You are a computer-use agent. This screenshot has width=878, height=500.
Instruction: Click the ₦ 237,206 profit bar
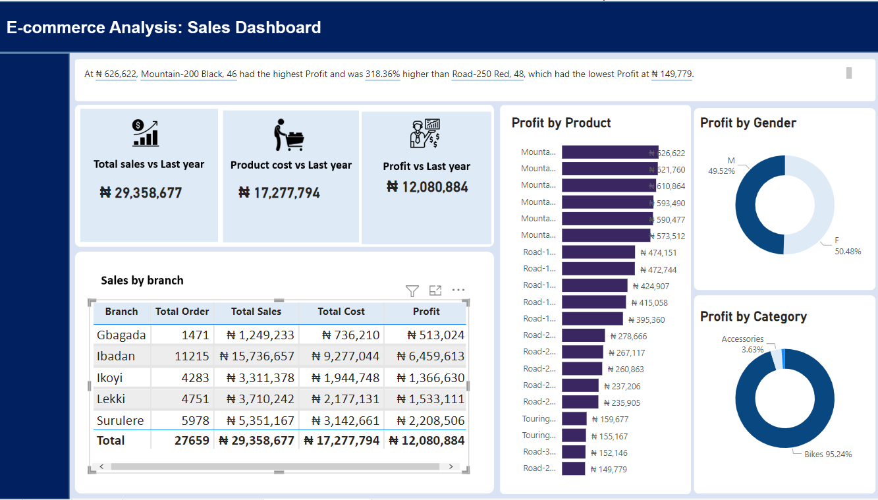tap(580, 385)
